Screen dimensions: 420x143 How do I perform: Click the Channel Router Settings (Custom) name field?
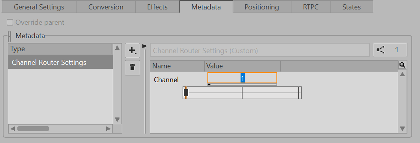point(259,50)
